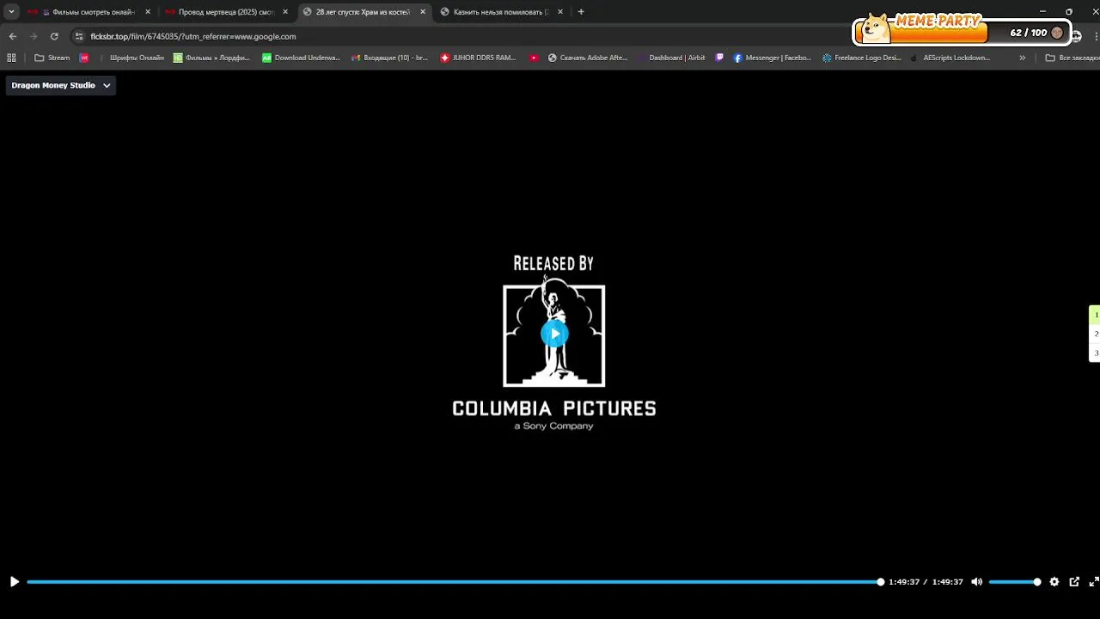The image size is (1100, 619).
Task: Open the Twitch bookmark icon
Action: [x=719, y=58]
